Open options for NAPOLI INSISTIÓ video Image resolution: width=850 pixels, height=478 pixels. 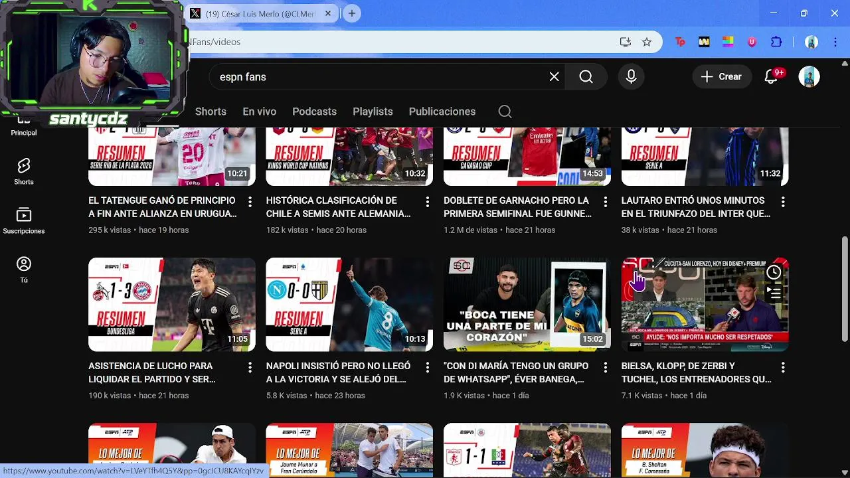pos(428,367)
